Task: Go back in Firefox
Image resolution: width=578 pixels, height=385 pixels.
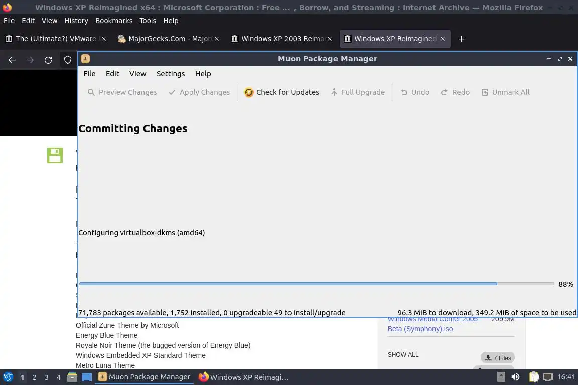Action: pyautogui.click(x=12, y=60)
